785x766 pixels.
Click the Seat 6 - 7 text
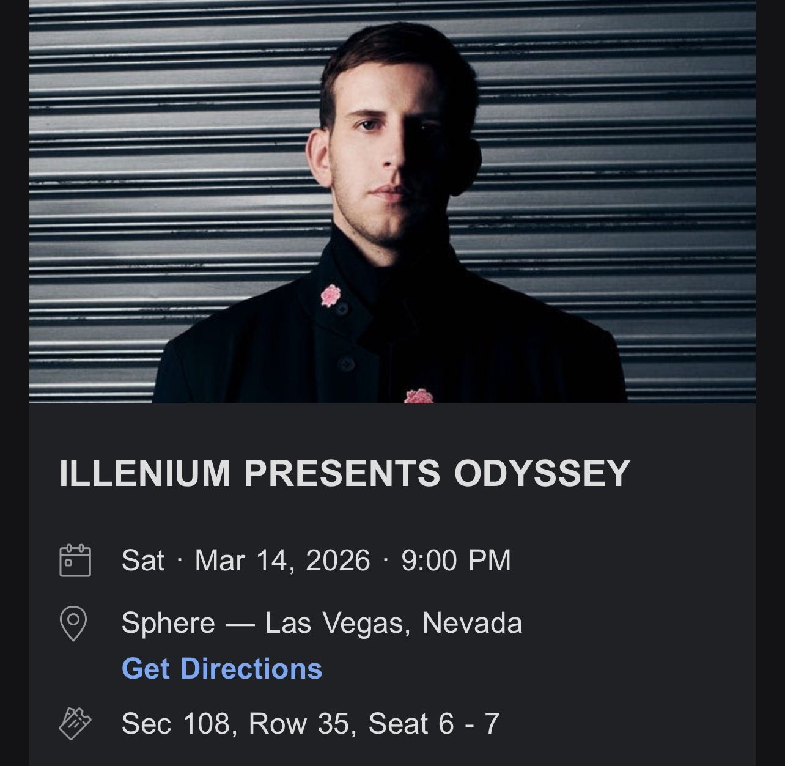pos(434,724)
